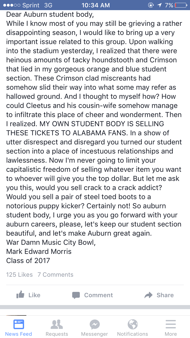Click the Comment text label

click(99, 295)
